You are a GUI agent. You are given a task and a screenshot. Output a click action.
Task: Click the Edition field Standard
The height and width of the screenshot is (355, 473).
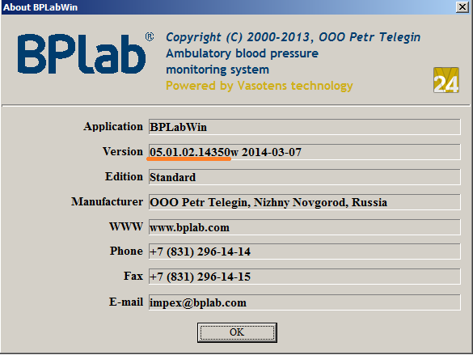pos(304,177)
